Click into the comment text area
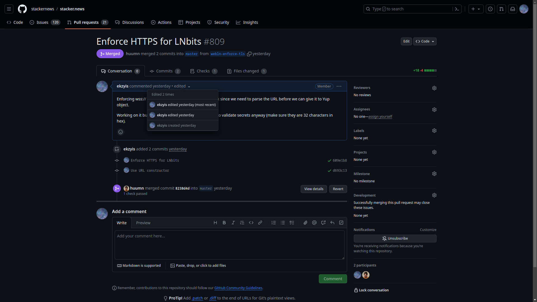The image size is (537, 302). point(229,245)
